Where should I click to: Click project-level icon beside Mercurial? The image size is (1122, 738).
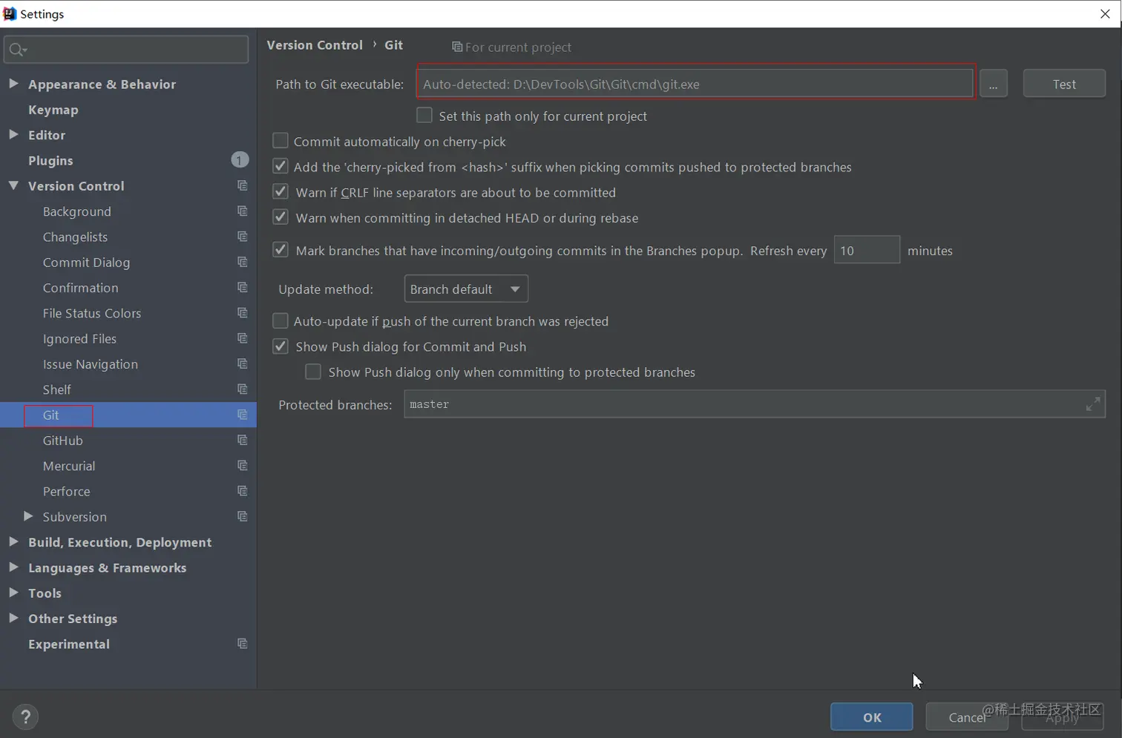242,466
